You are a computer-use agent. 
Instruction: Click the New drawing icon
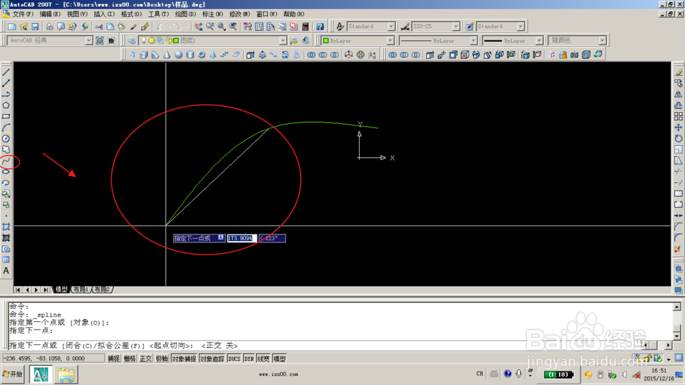point(12,27)
